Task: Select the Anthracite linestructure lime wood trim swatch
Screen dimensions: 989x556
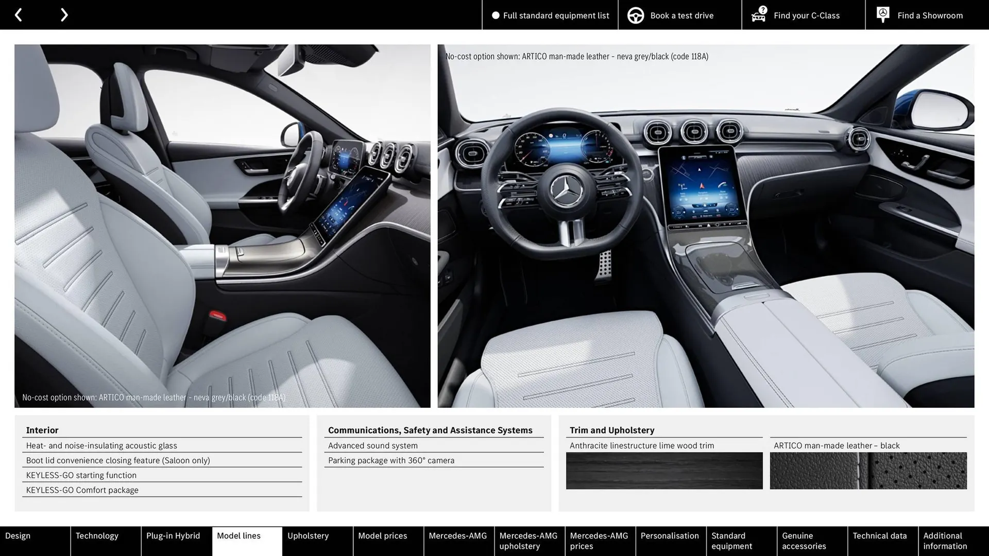Action: point(664,471)
